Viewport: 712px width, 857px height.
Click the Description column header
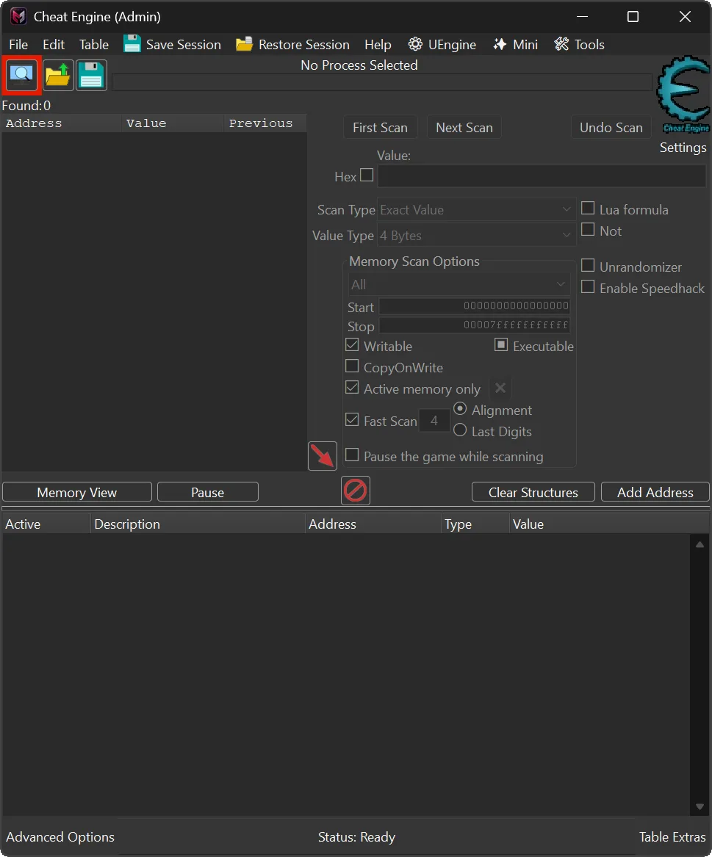[x=198, y=524]
